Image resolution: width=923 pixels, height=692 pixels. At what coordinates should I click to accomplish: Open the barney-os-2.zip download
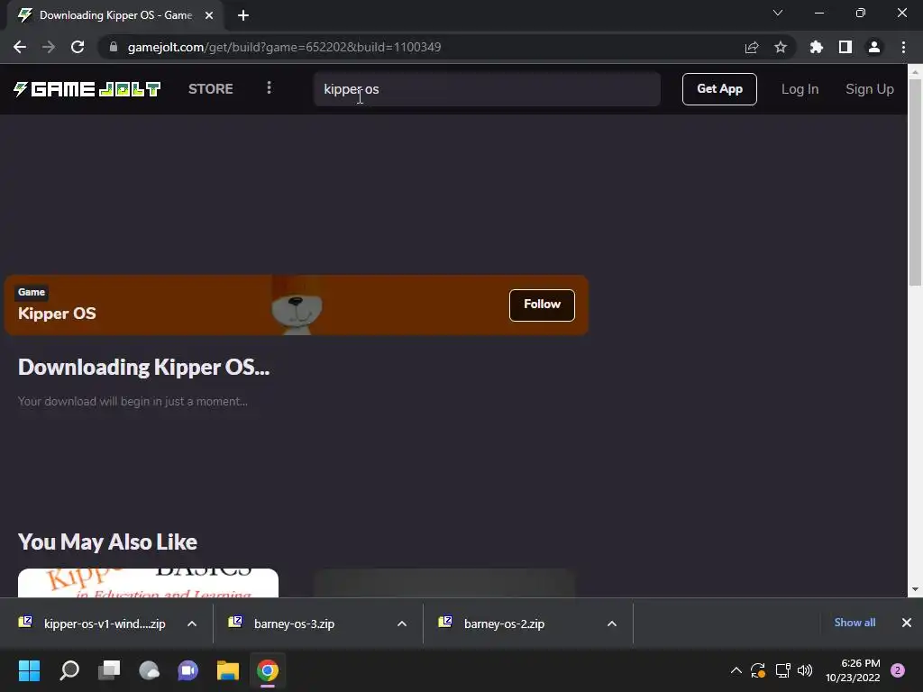[505, 624]
